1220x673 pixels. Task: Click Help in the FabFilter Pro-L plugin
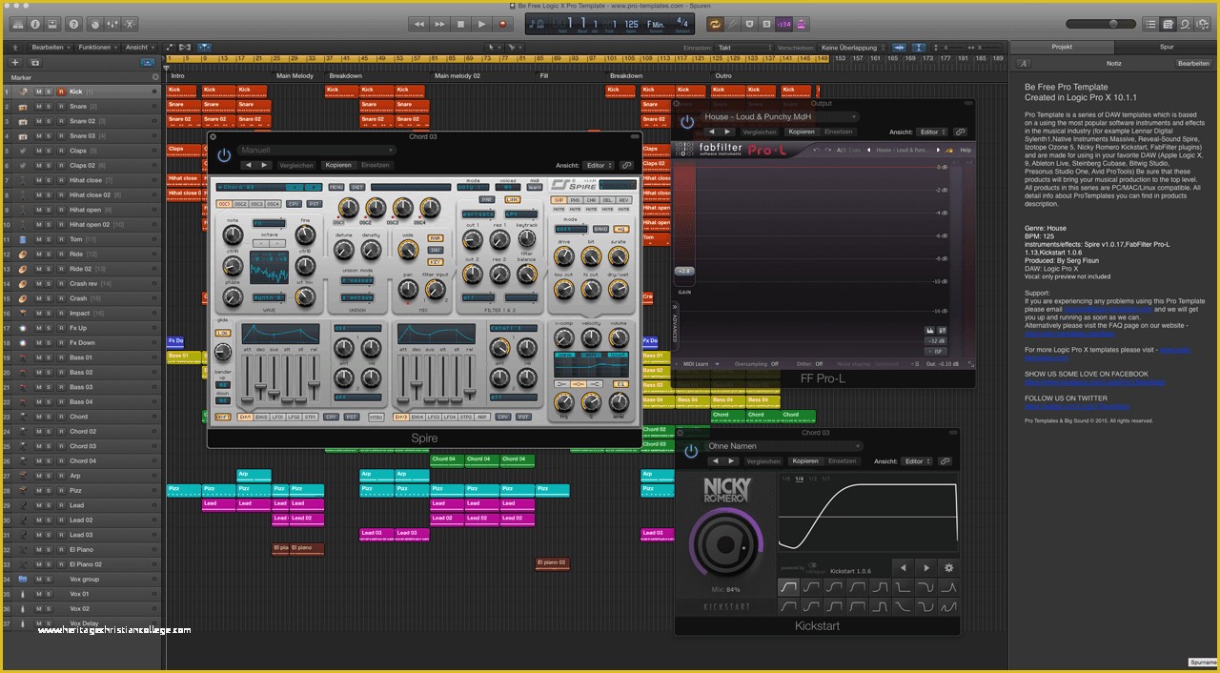(966, 150)
